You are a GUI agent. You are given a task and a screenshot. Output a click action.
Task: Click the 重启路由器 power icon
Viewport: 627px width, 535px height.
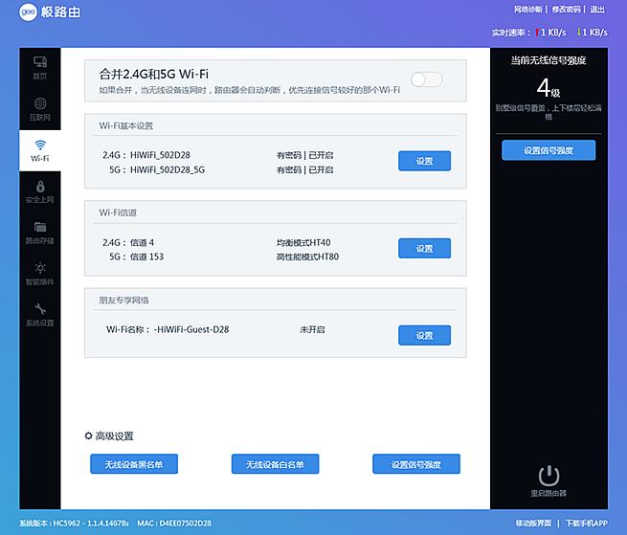click(x=549, y=476)
